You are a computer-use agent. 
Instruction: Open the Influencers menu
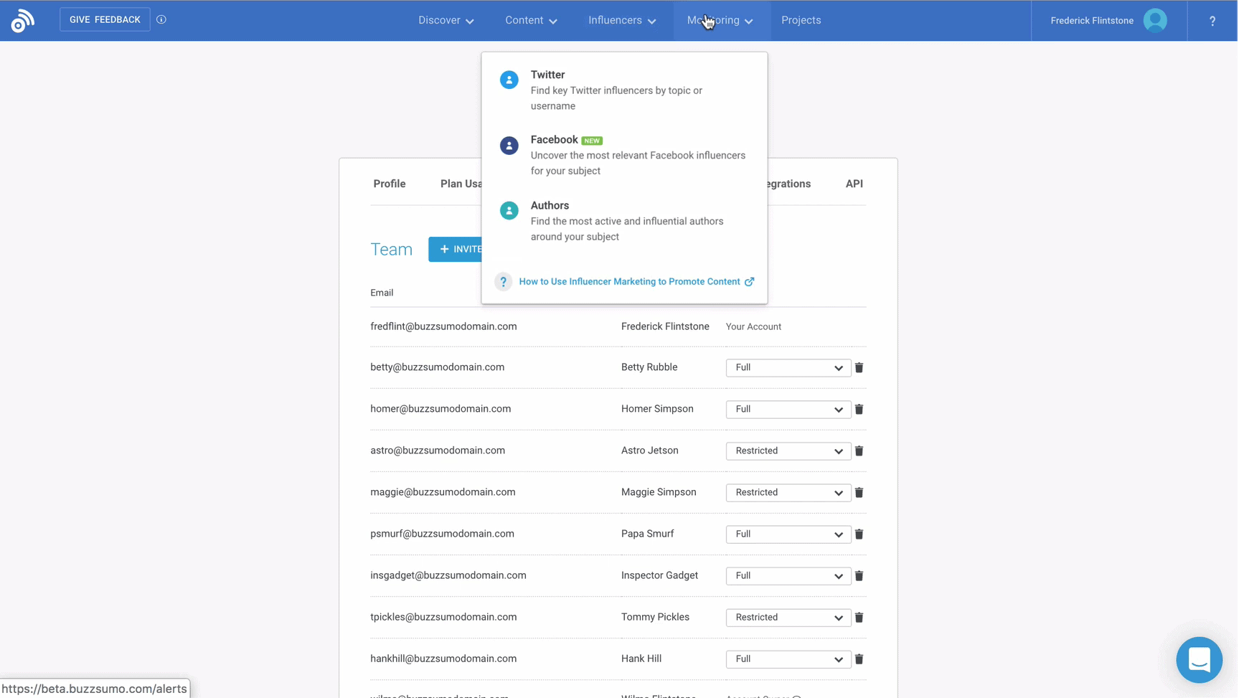622,20
